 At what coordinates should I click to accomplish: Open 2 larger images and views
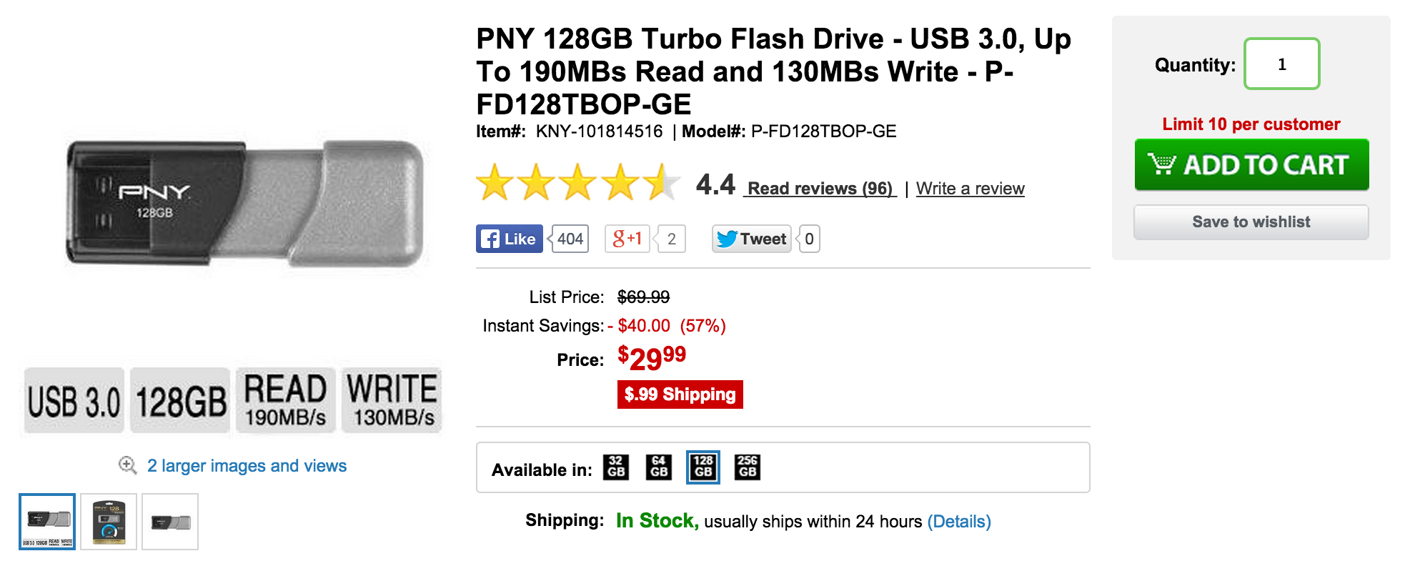(x=247, y=466)
